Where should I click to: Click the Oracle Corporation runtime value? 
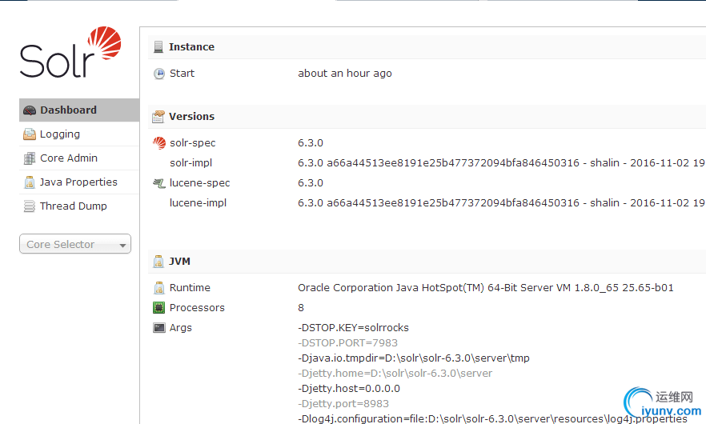[485, 288]
